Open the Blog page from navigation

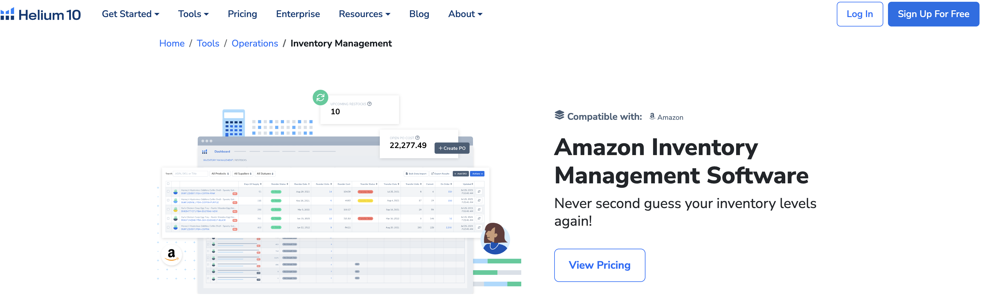(419, 14)
